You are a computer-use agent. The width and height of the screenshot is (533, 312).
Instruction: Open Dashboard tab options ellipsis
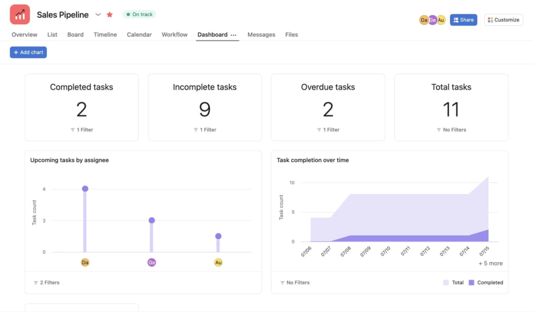[x=233, y=35]
